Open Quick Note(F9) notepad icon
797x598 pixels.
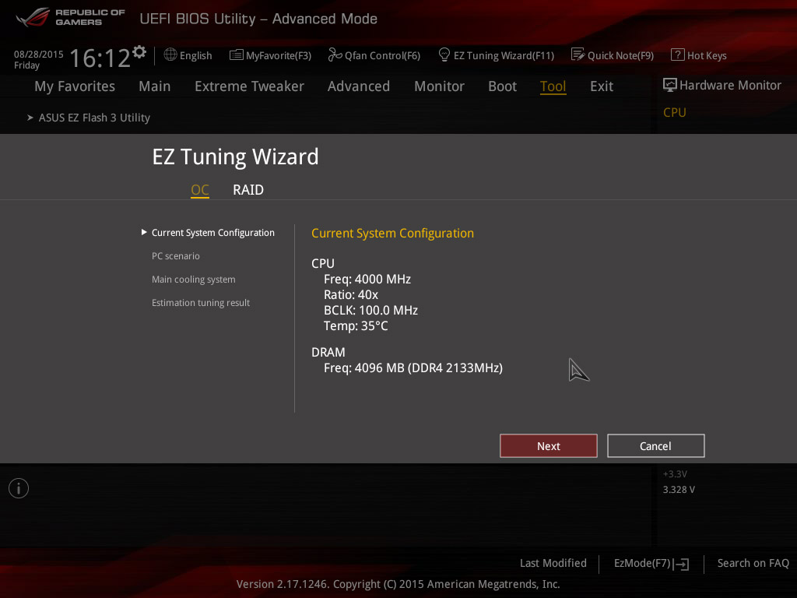coord(578,55)
